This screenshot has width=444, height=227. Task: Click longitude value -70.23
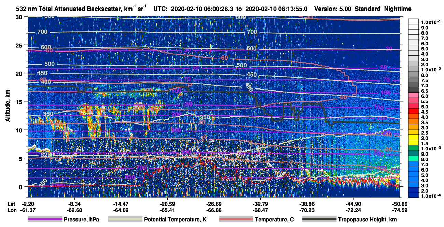tap(307, 210)
